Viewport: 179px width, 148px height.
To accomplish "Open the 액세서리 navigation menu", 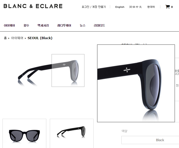I will pyautogui.click(x=43, y=25).
